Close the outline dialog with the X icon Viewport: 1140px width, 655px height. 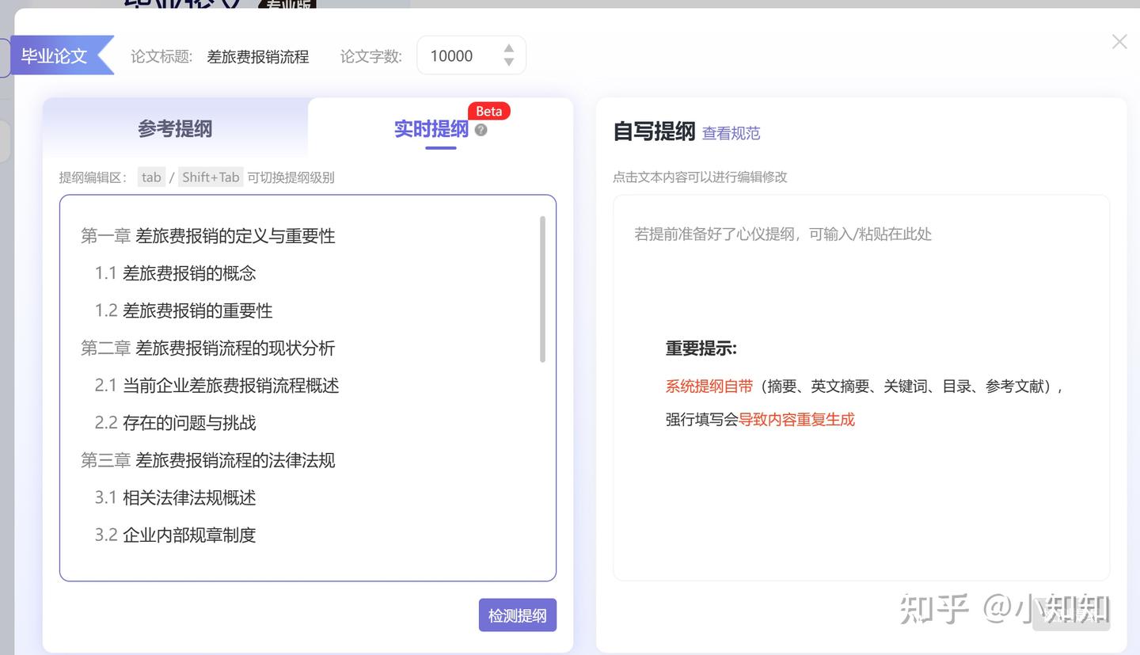[1119, 42]
